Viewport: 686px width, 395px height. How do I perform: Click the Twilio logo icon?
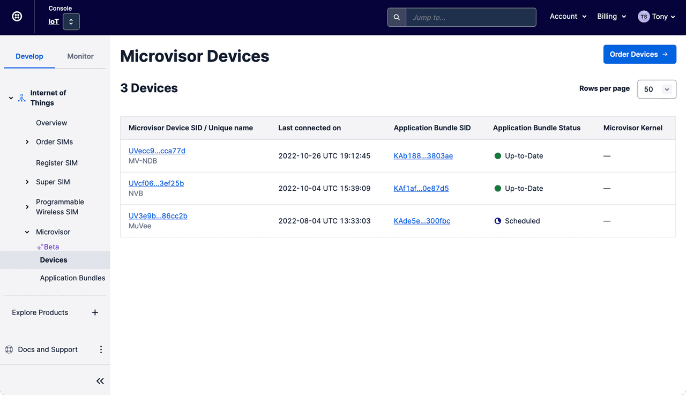click(x=17, y=16)
